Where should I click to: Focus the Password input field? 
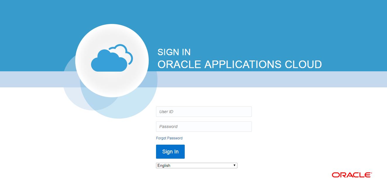click(204, 127)
